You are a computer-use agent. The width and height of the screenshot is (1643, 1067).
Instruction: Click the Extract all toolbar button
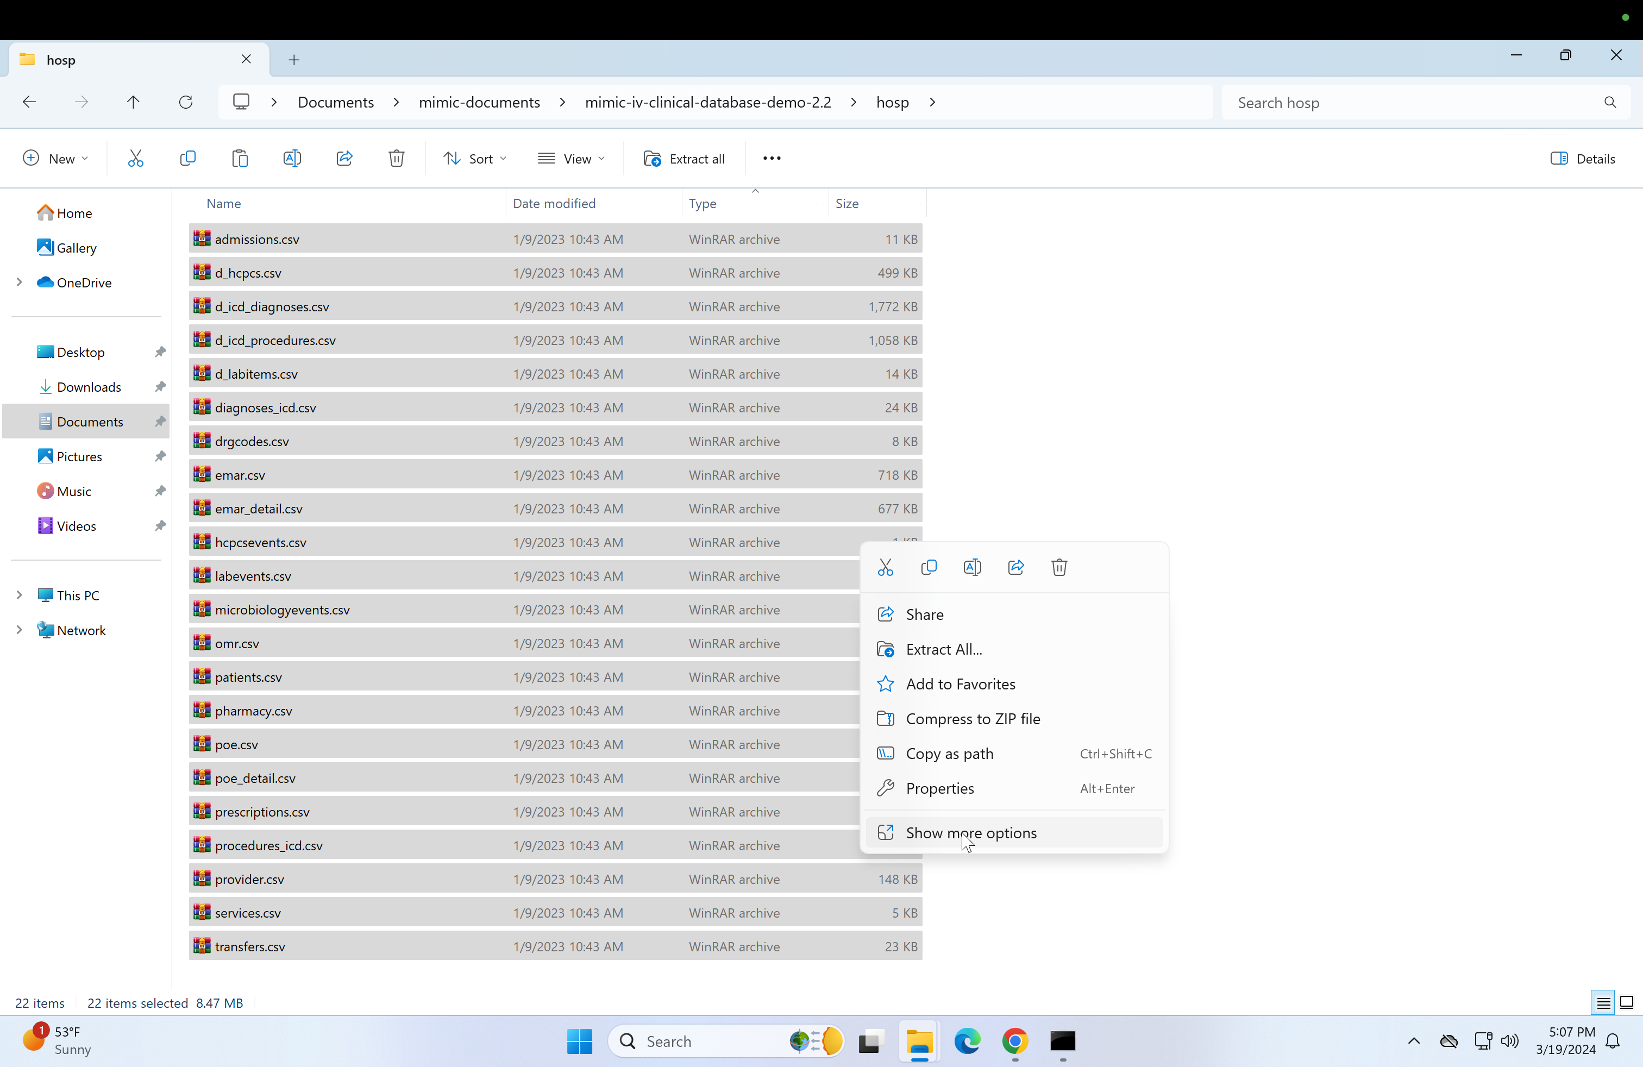[x=684, y=159]
